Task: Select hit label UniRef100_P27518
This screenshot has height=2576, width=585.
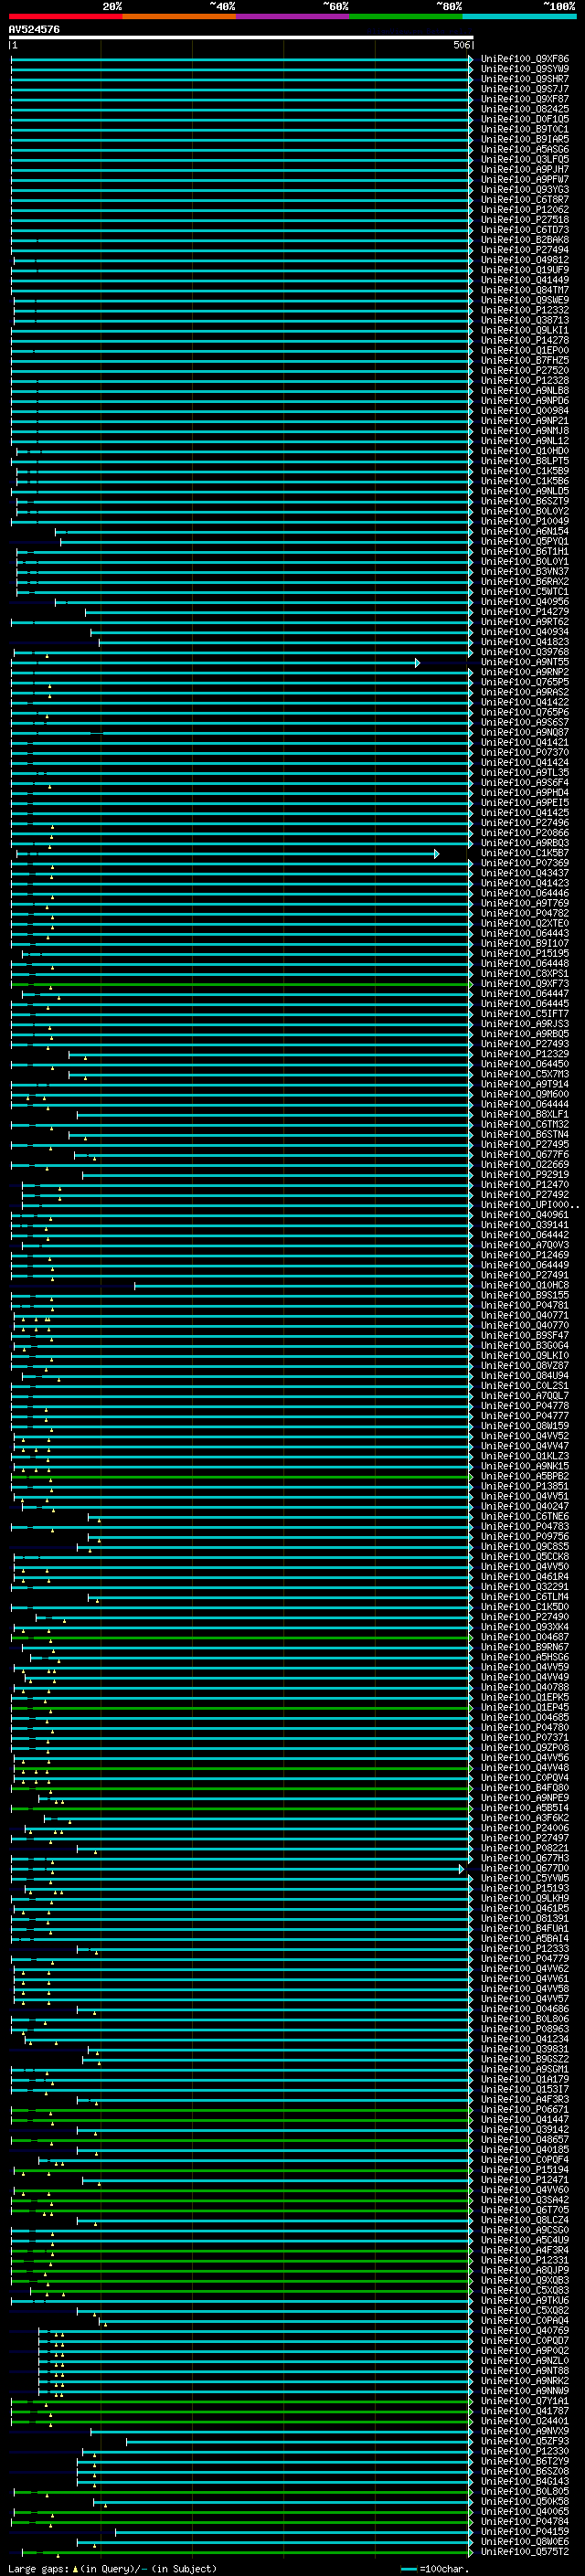Action: [x=525, y=220]
